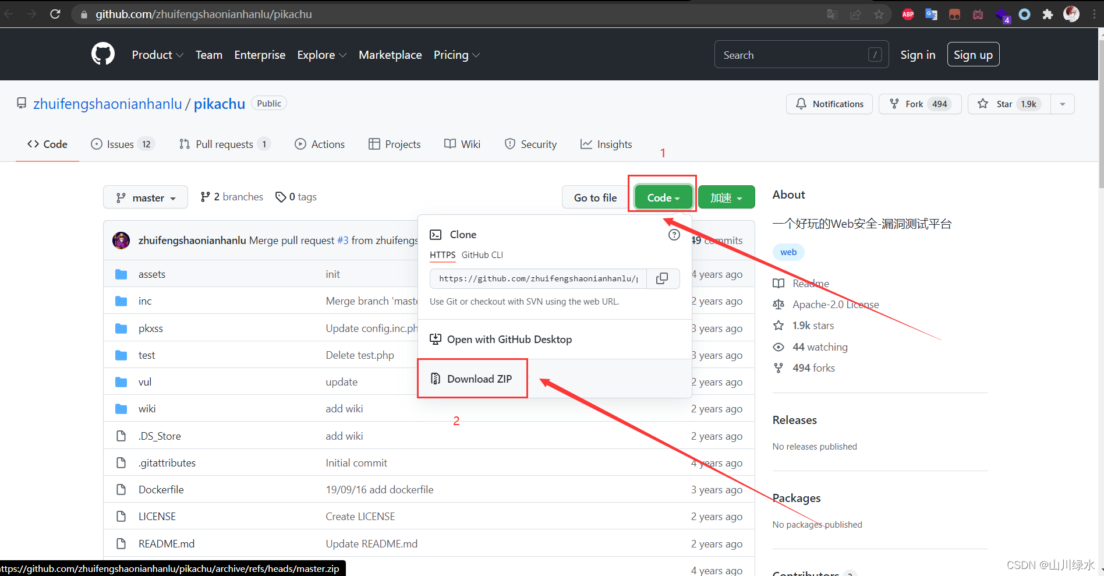Open the vul folder
This screenshot has width=1104, height=576.
[145, 382]
